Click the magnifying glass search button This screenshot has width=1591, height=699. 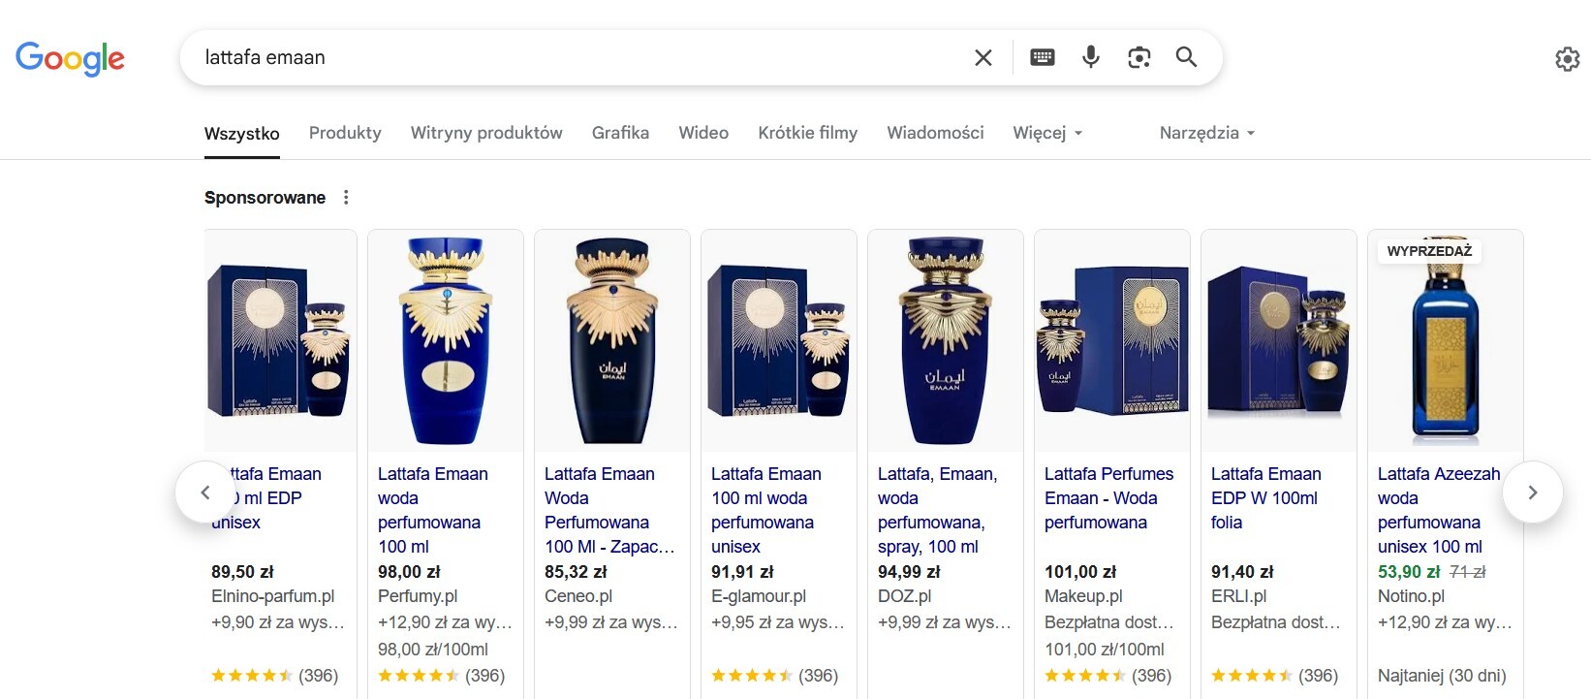1186,57
